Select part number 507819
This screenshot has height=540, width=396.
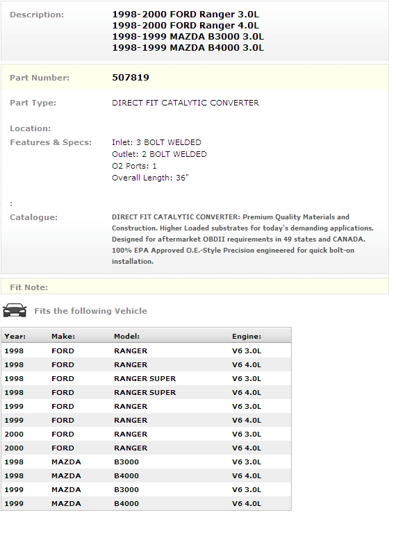click(131, 78)
